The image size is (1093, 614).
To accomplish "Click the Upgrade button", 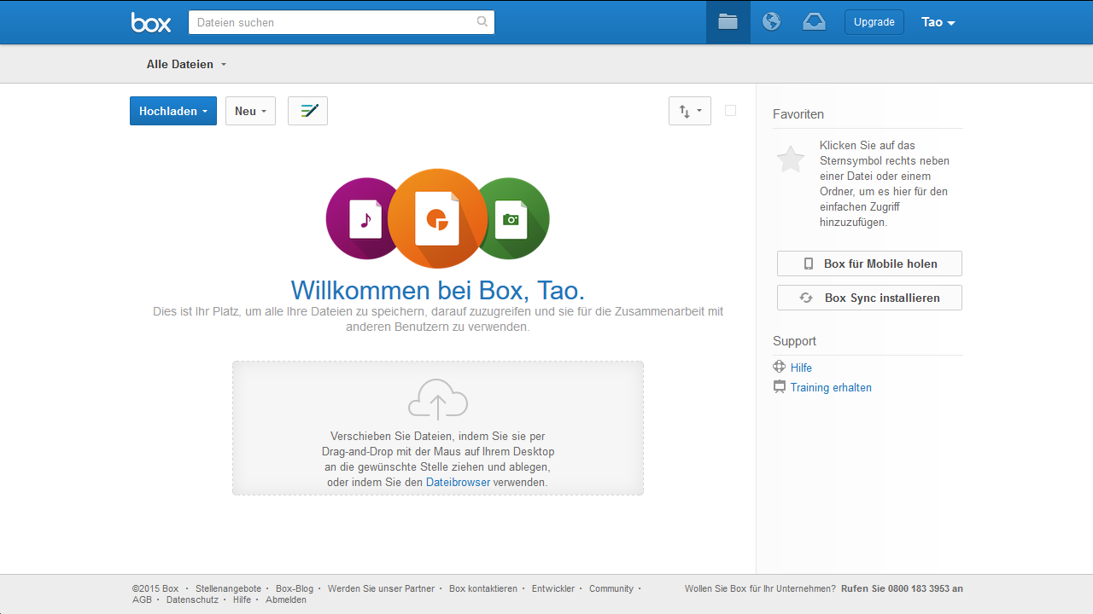I will 874,22.
